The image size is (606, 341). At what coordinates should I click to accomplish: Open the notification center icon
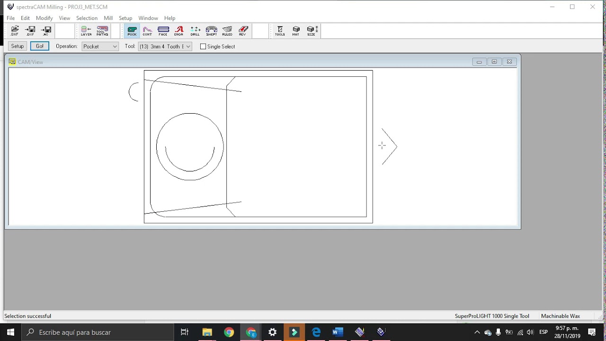coord(592,332)
